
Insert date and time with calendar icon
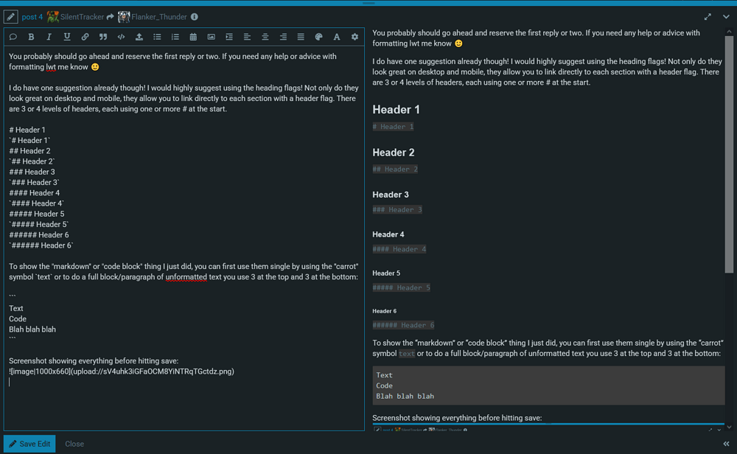click(193, 37)
